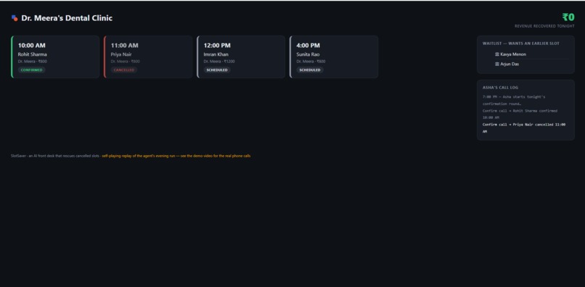
Task: Click the 'WAITLIST — WANTS AN EARLIER SLOT' heading
Action: pyautogui.click(x=521, y=43)
